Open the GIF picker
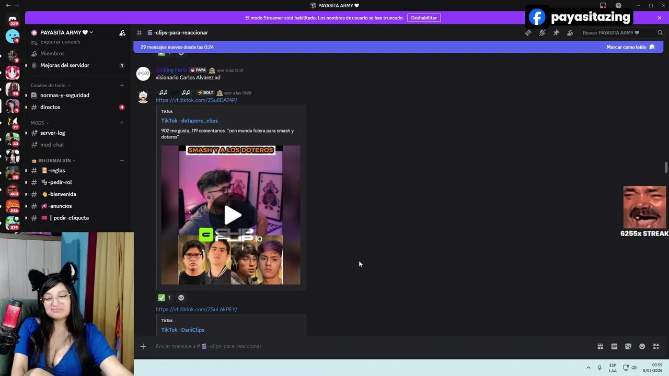Viewport: 669px width, 376px height. pos(614,346)
